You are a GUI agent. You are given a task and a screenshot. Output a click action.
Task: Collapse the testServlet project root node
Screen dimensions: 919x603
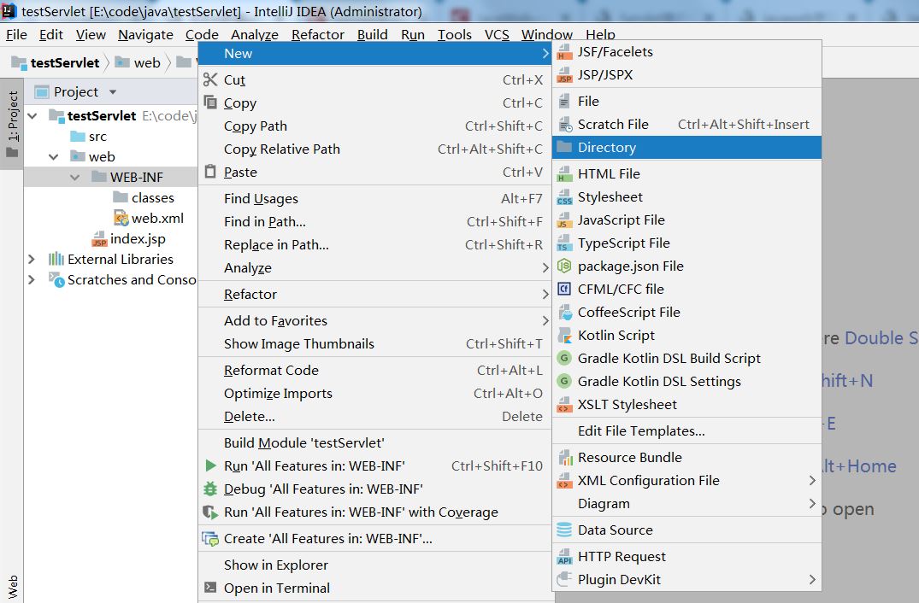click(x=32, y=116)
